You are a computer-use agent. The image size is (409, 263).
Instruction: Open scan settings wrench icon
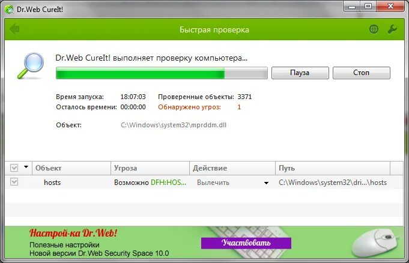coord(392,29)
